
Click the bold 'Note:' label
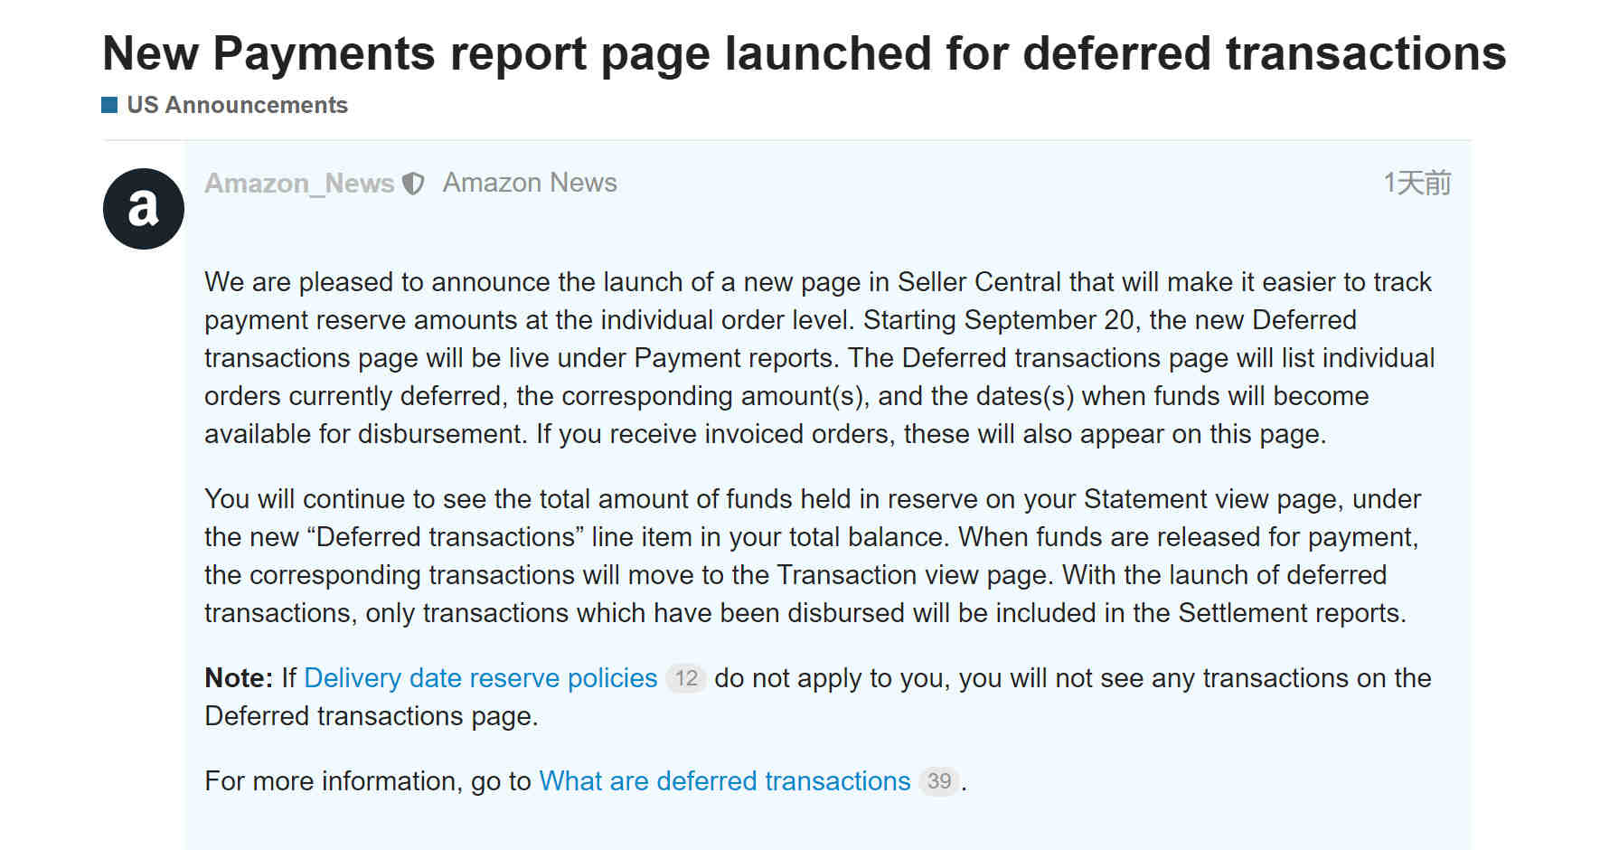(239, 678)
